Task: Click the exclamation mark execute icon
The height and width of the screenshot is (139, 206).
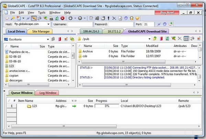Action: [x=108, y=18]
